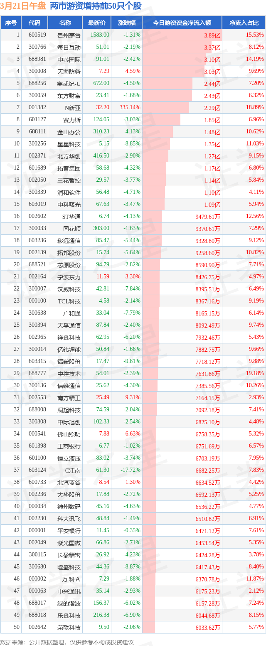Select stock name 紫光国微
The height and width of the screenshot is (646, 266).
(69, 543)
